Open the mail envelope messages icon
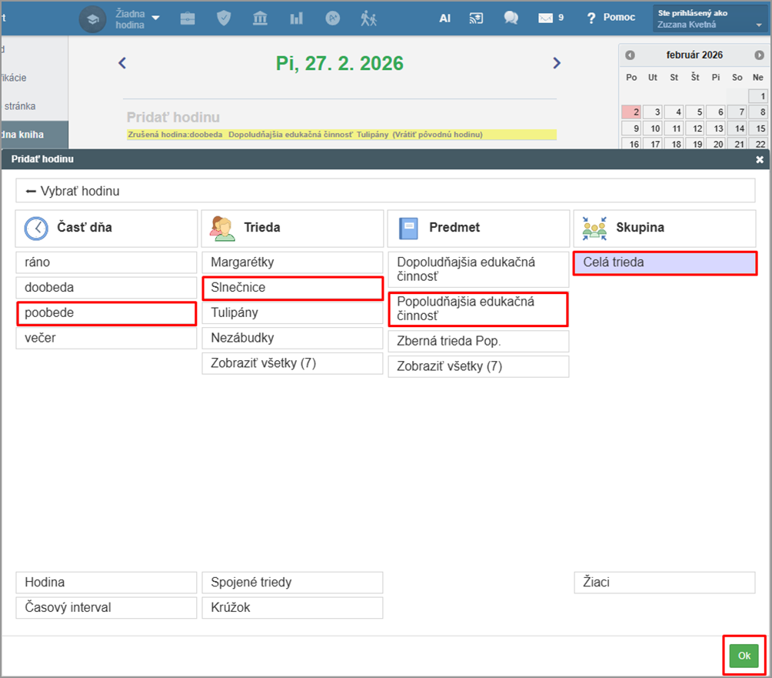 tap(546, 18)
